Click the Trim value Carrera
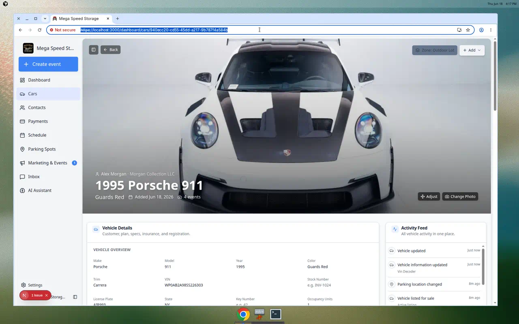519x324 pixels. (100, 285)
